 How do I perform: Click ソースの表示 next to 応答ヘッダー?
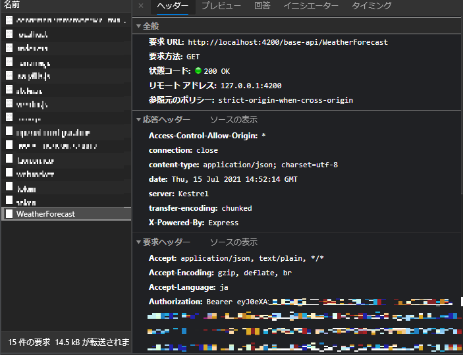click(x=234, y=120)
